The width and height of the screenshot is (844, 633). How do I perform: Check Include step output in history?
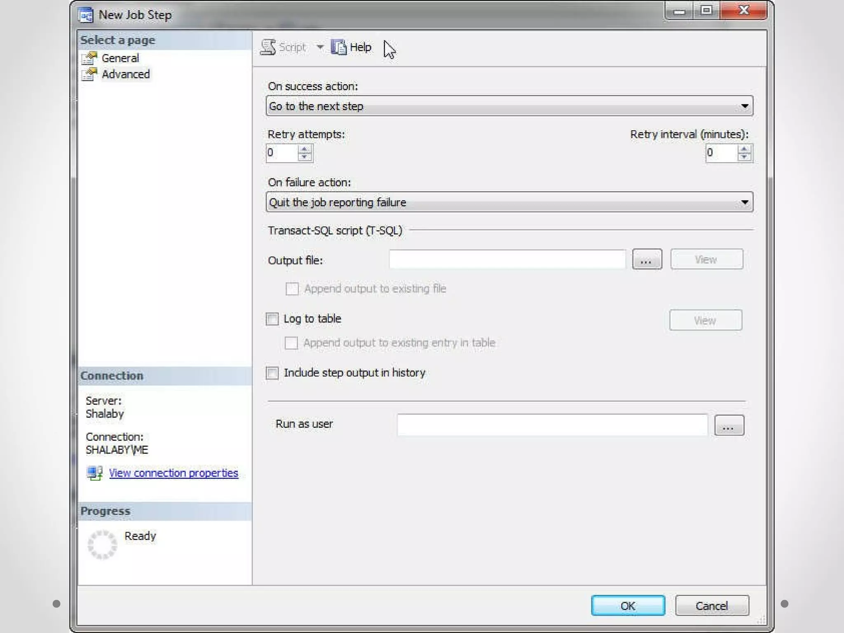(272, 373)
